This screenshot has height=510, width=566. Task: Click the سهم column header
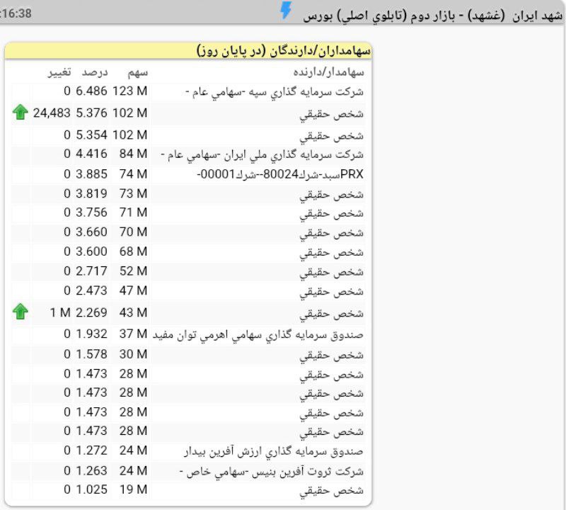point(137,72)
